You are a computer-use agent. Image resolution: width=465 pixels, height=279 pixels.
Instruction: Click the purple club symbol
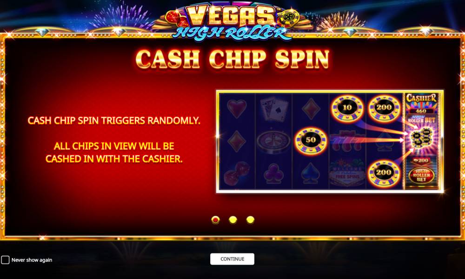pyautogui.click(x=273, y=173)
